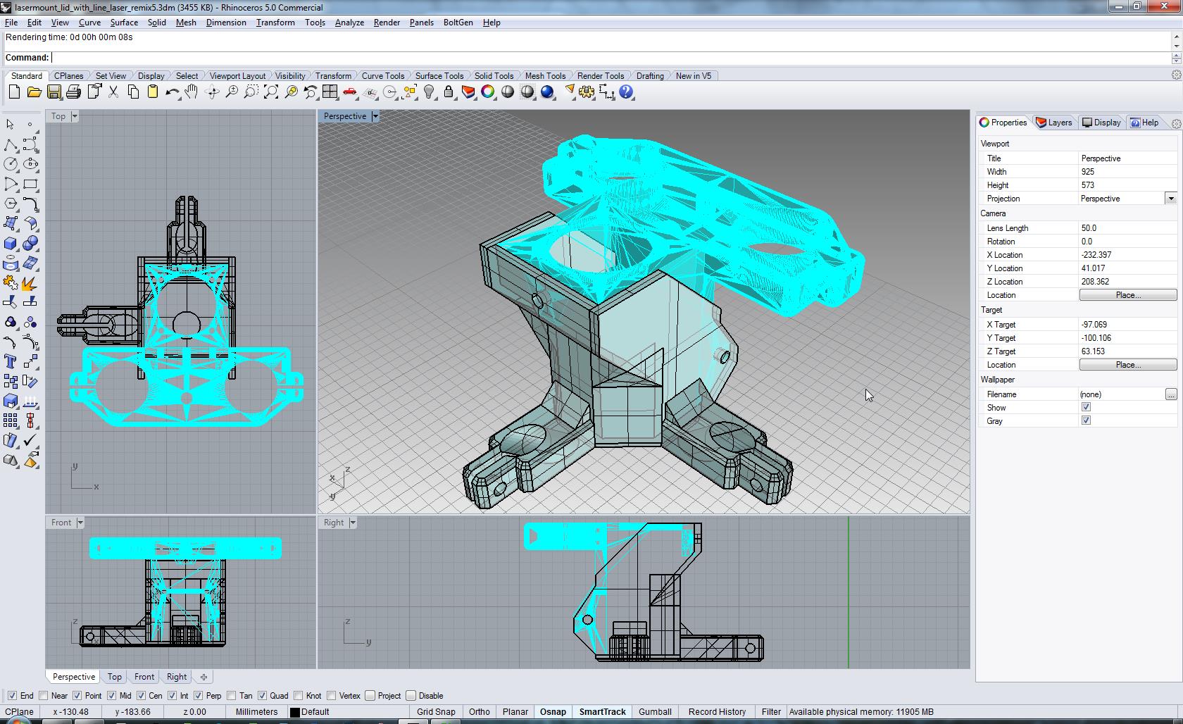Click the Paste clipboard icon
The width and height of the screenshot is (1183, 724).
(x=152, y=92)
